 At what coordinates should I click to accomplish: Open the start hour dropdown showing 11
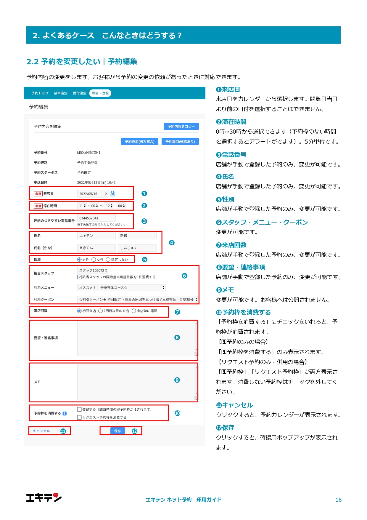(x=82, y=206)
